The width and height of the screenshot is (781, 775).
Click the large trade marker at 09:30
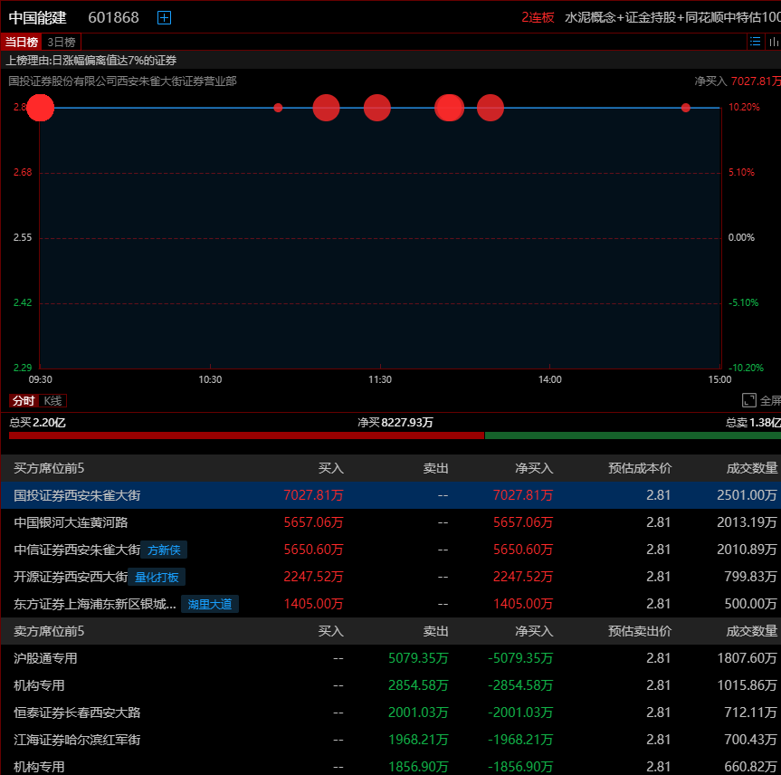point(41,108)
